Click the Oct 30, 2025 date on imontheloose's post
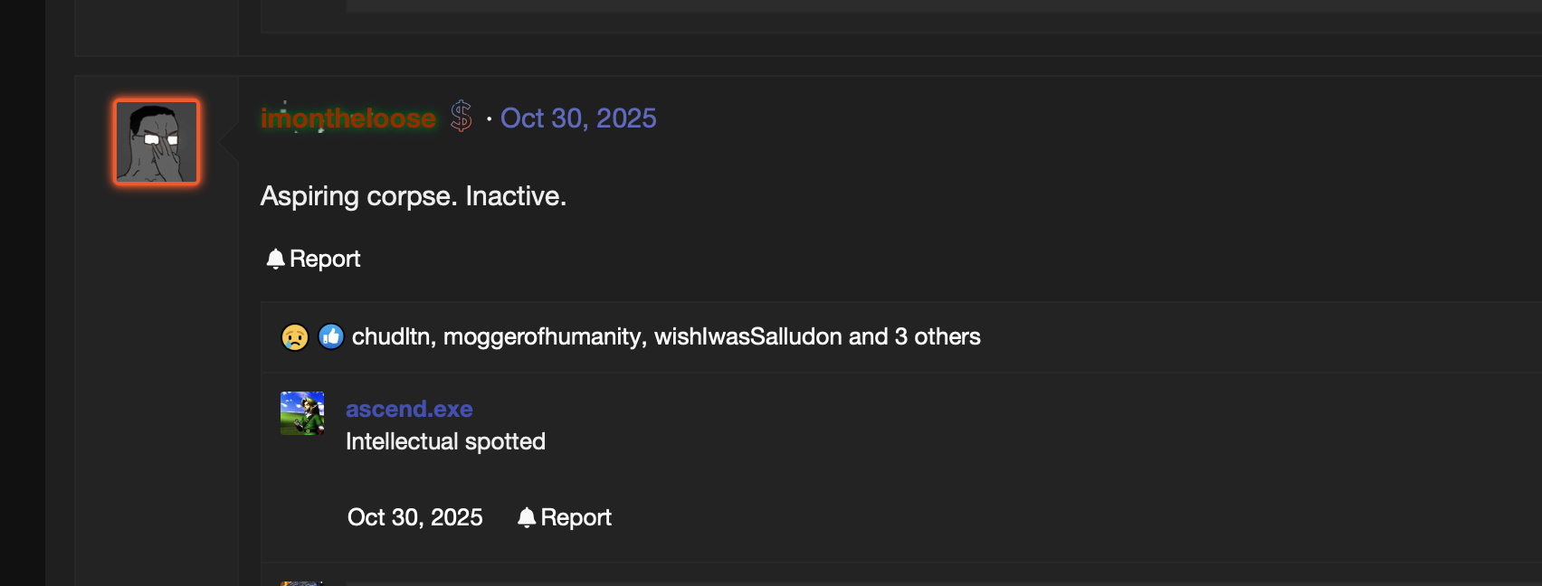Viewport: 1542px width, 586px height. click(x=578, y=118)
